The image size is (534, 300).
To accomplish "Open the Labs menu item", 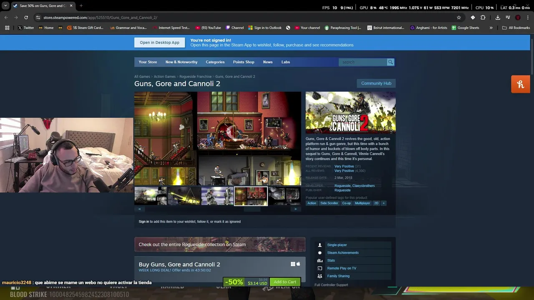I will coord(286,62).
